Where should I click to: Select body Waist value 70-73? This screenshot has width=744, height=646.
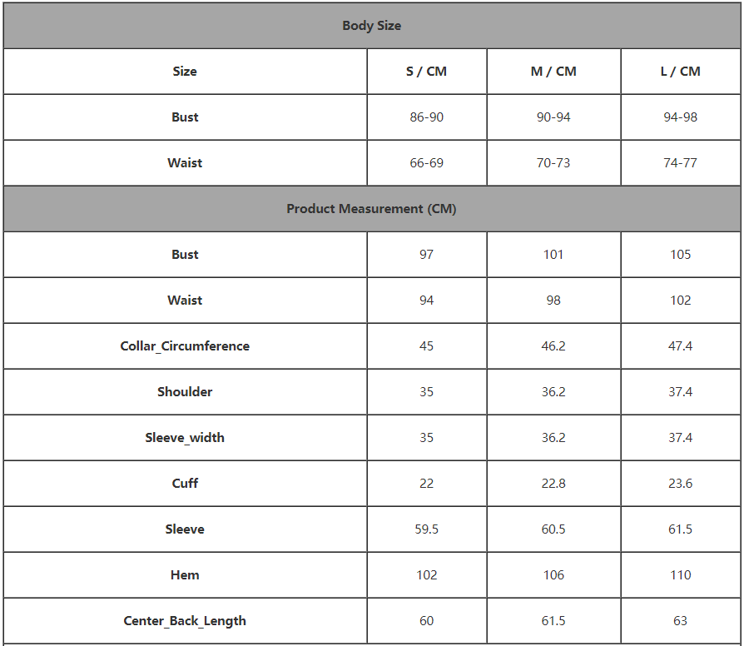click(x=553, y=163)
